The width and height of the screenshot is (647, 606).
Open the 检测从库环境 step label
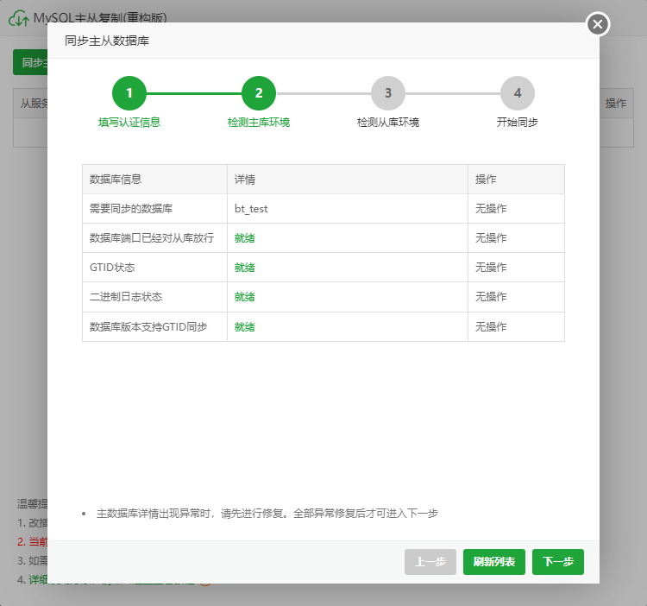(388, 123)
